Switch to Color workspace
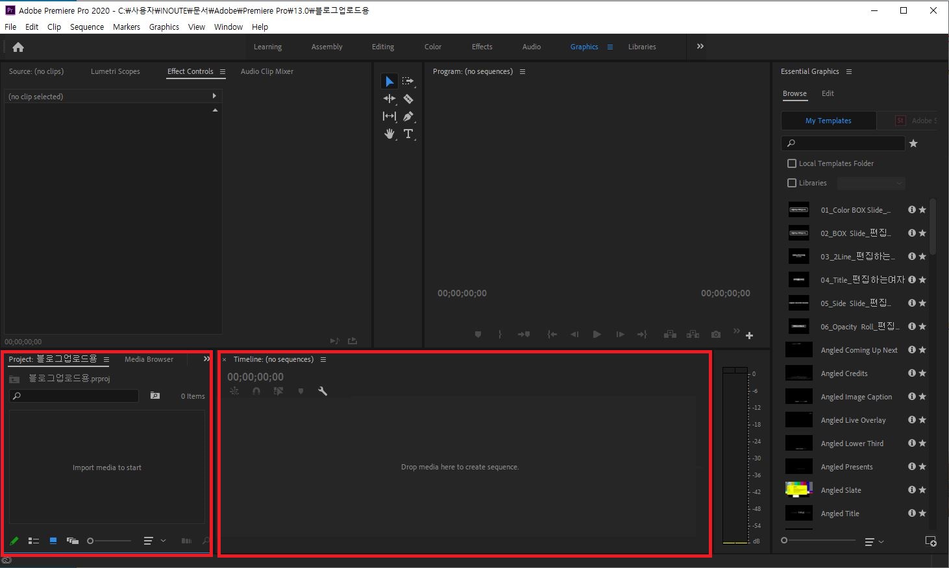Viewport: 949px width, 568px height. 433,47
